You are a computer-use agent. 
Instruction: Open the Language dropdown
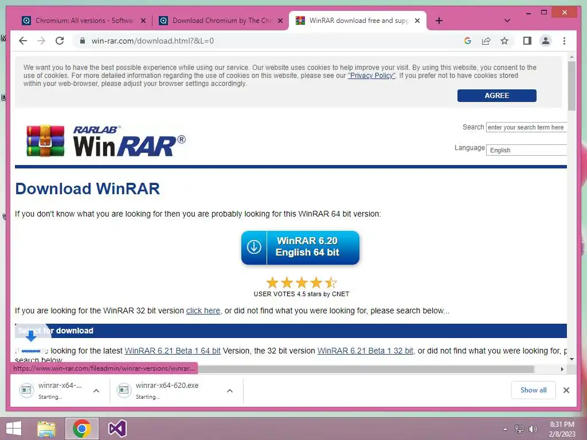tap(526, 150)
